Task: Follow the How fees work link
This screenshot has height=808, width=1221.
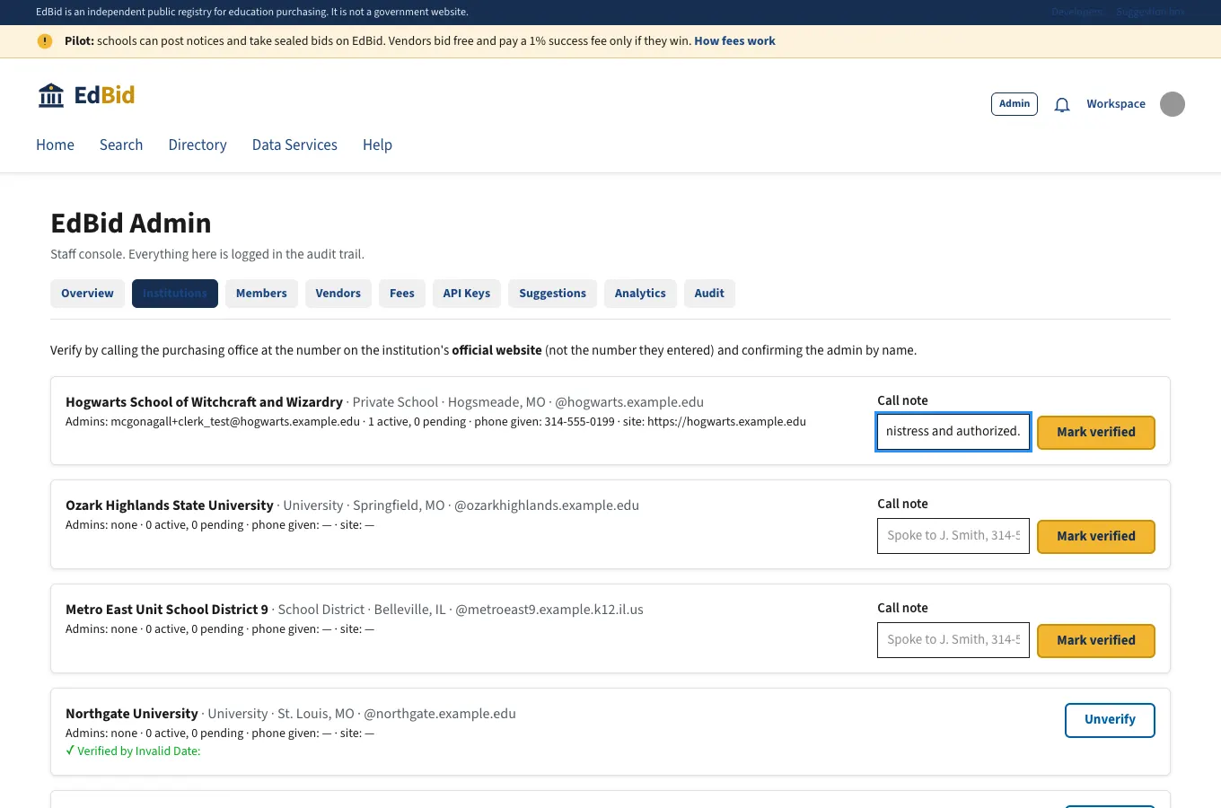Action: click(x=734, y=41)
